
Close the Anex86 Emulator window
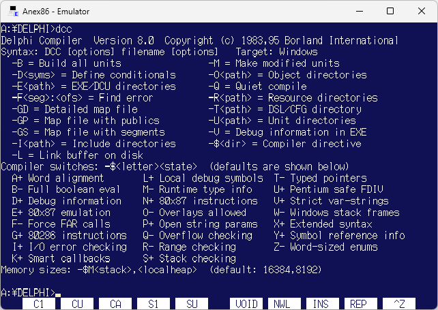[x=422, y=11]
